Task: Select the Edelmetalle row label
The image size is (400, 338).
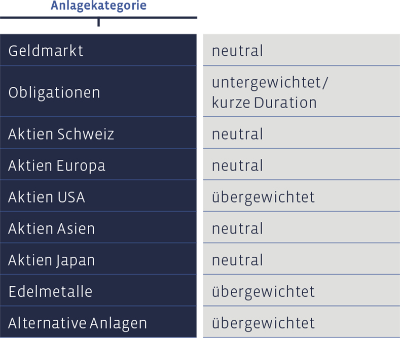Action: (x=98, y=290)
